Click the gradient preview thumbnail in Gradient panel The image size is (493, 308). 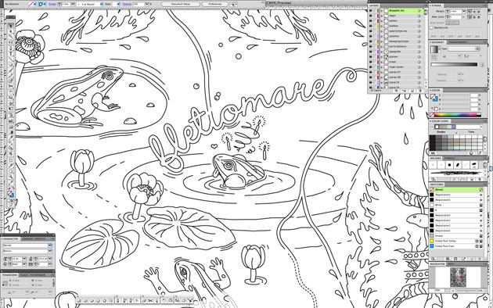click(x=434, y=49)
